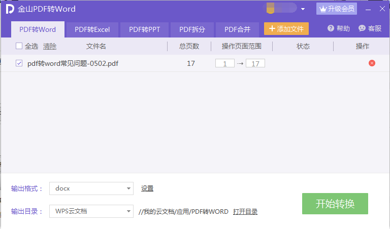This screenshot has width=390, height=229.
Task: Click the start page number field
Action: coord(224,63)
